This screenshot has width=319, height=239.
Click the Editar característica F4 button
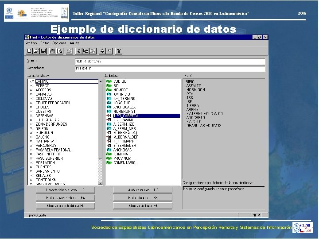(65, 198)
